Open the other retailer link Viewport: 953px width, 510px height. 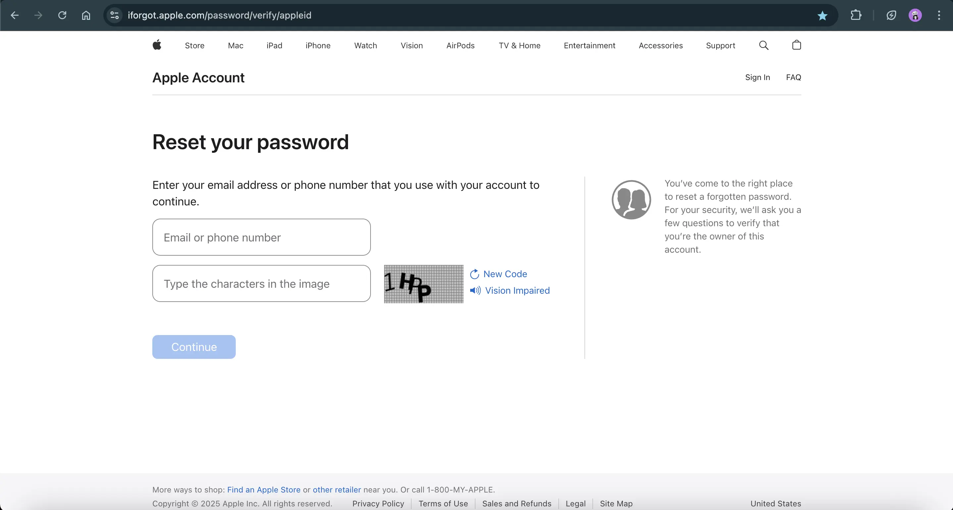point(337,489)
